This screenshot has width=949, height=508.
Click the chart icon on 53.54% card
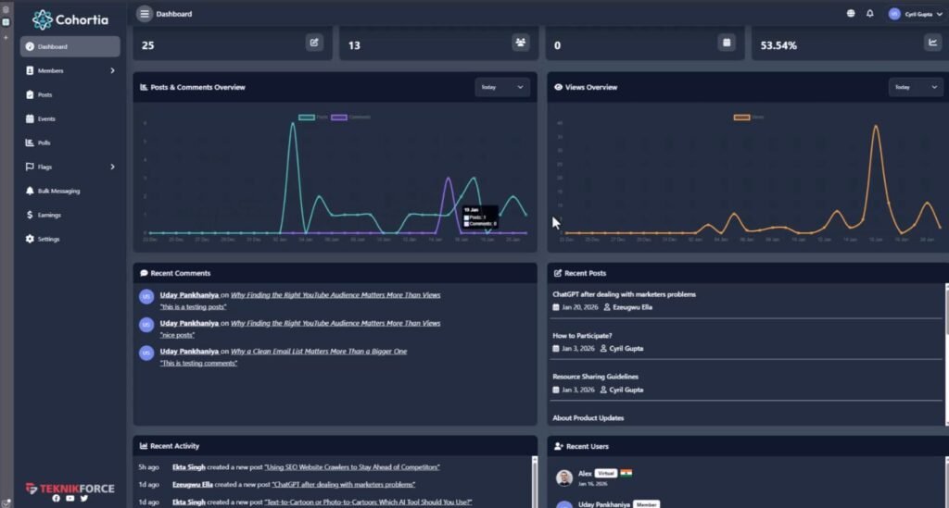931,43
